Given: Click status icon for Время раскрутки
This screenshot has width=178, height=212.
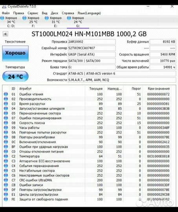Looking at the screenshot, I should 6,104.
